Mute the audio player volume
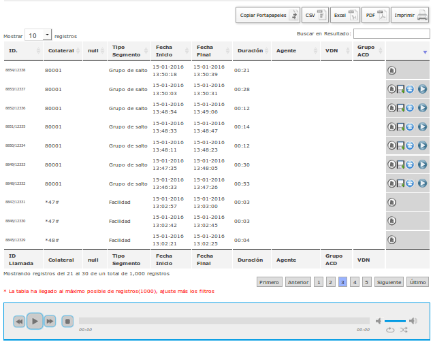Image resolution: width=433 pixels, height=346 pixels. 379,321
